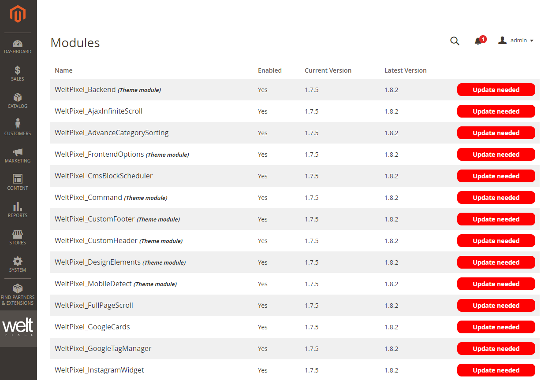Screen dimensions: 552x380
Task: Click Update needed for WeltPixel_AdvanceCategorySorting
Action: pos(496,133)
